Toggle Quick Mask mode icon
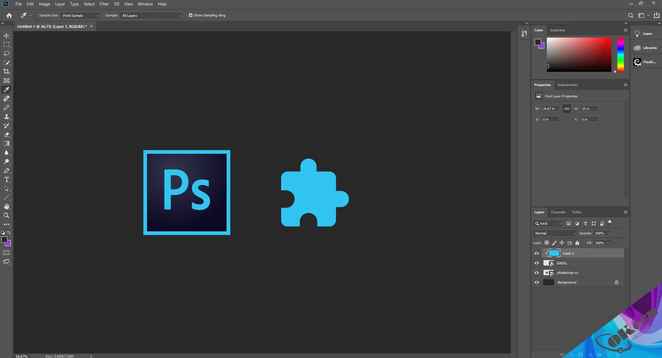 [7, 253]
